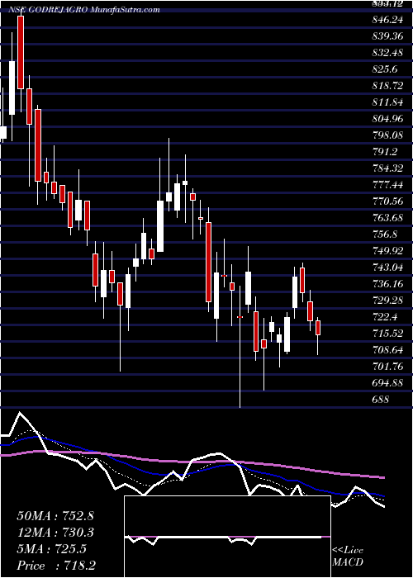Click the last red candle on the right
Image resolution: width=413 pixels, height=578 pixels.
click(x=318, y=328)
